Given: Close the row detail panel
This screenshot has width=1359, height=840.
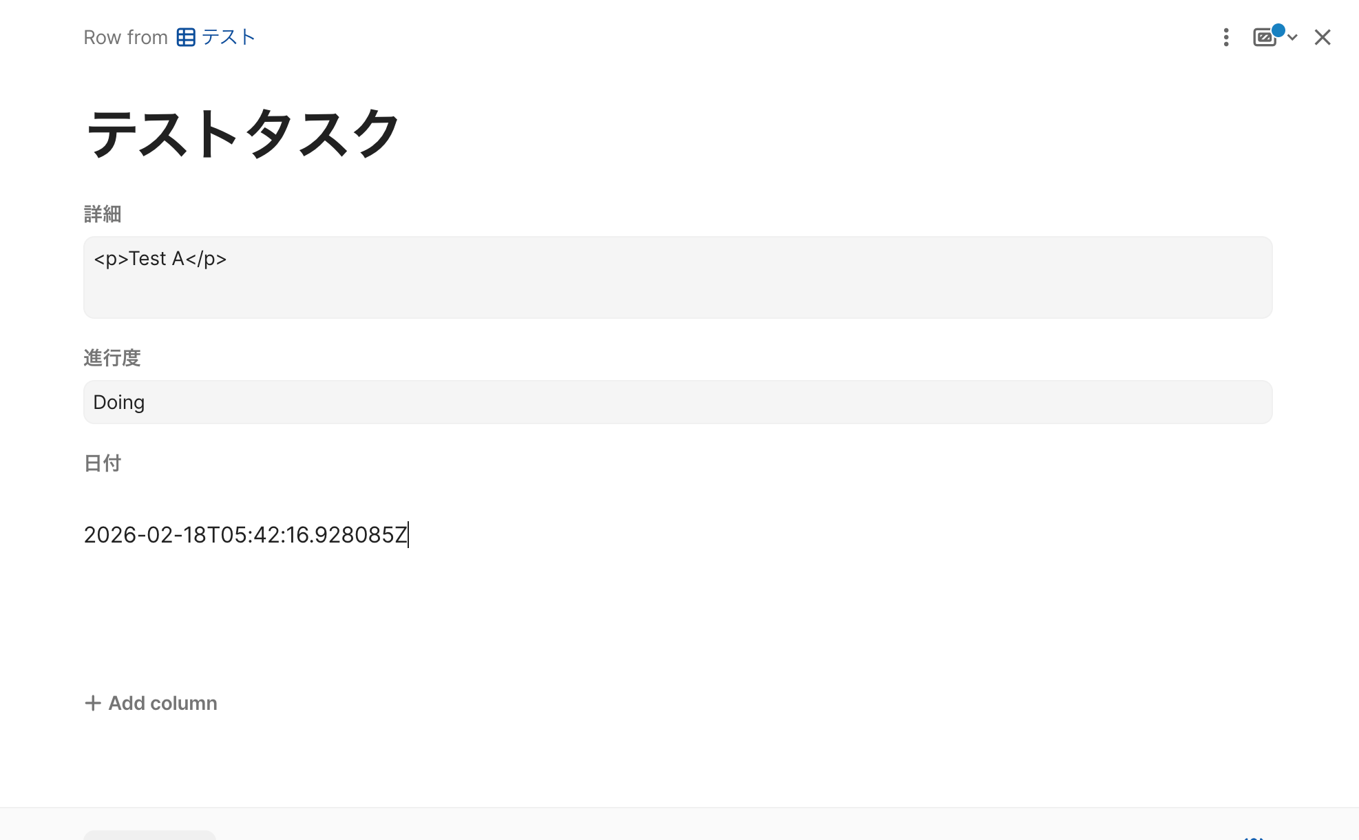Looking at the screenshot, I should pos(1323,37).
